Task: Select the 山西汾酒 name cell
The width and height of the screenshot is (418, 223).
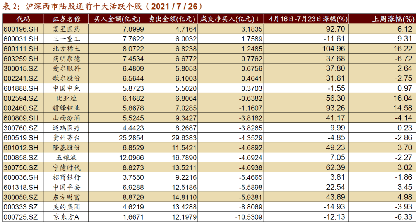Action: tap(67, 118)
